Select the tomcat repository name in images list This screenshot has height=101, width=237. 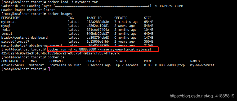pyautogui.click(x=7, y=33)
